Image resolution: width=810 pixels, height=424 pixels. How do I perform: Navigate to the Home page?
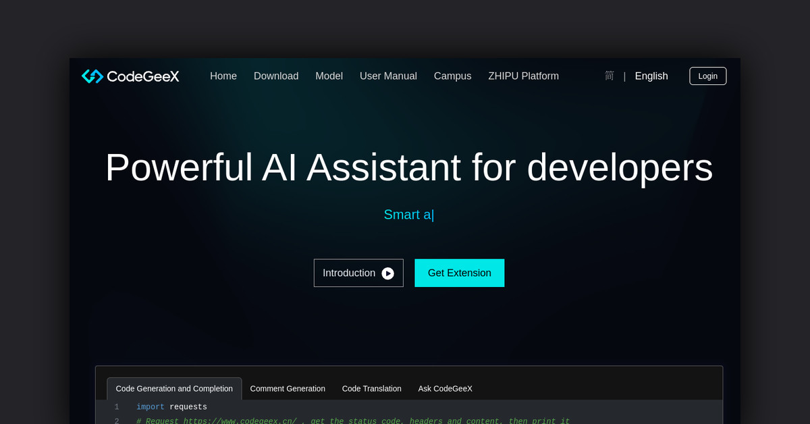(x=223, y=76)
